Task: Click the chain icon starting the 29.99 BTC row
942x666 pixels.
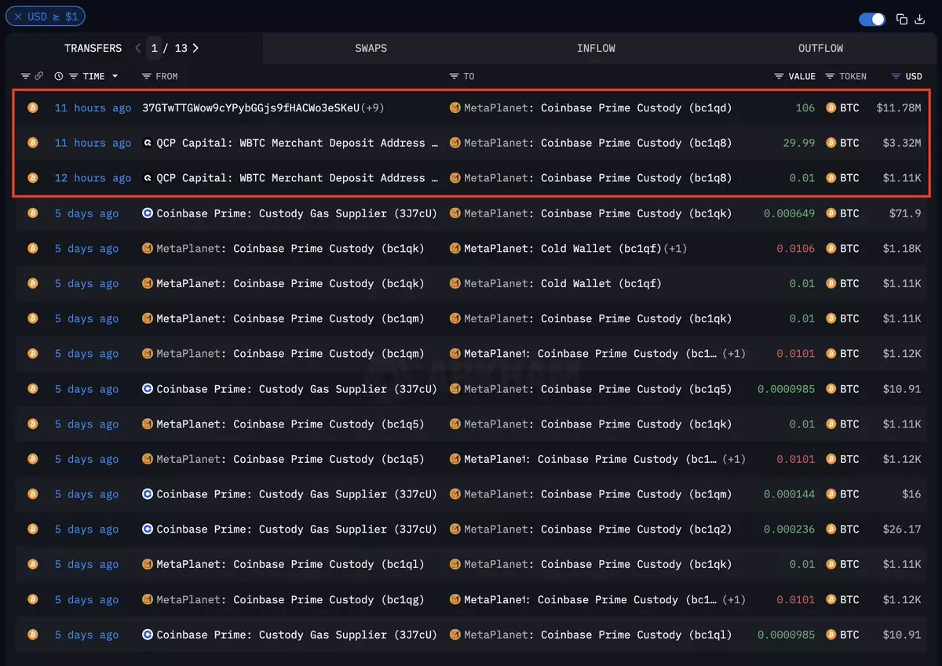Action: (32, 143)
